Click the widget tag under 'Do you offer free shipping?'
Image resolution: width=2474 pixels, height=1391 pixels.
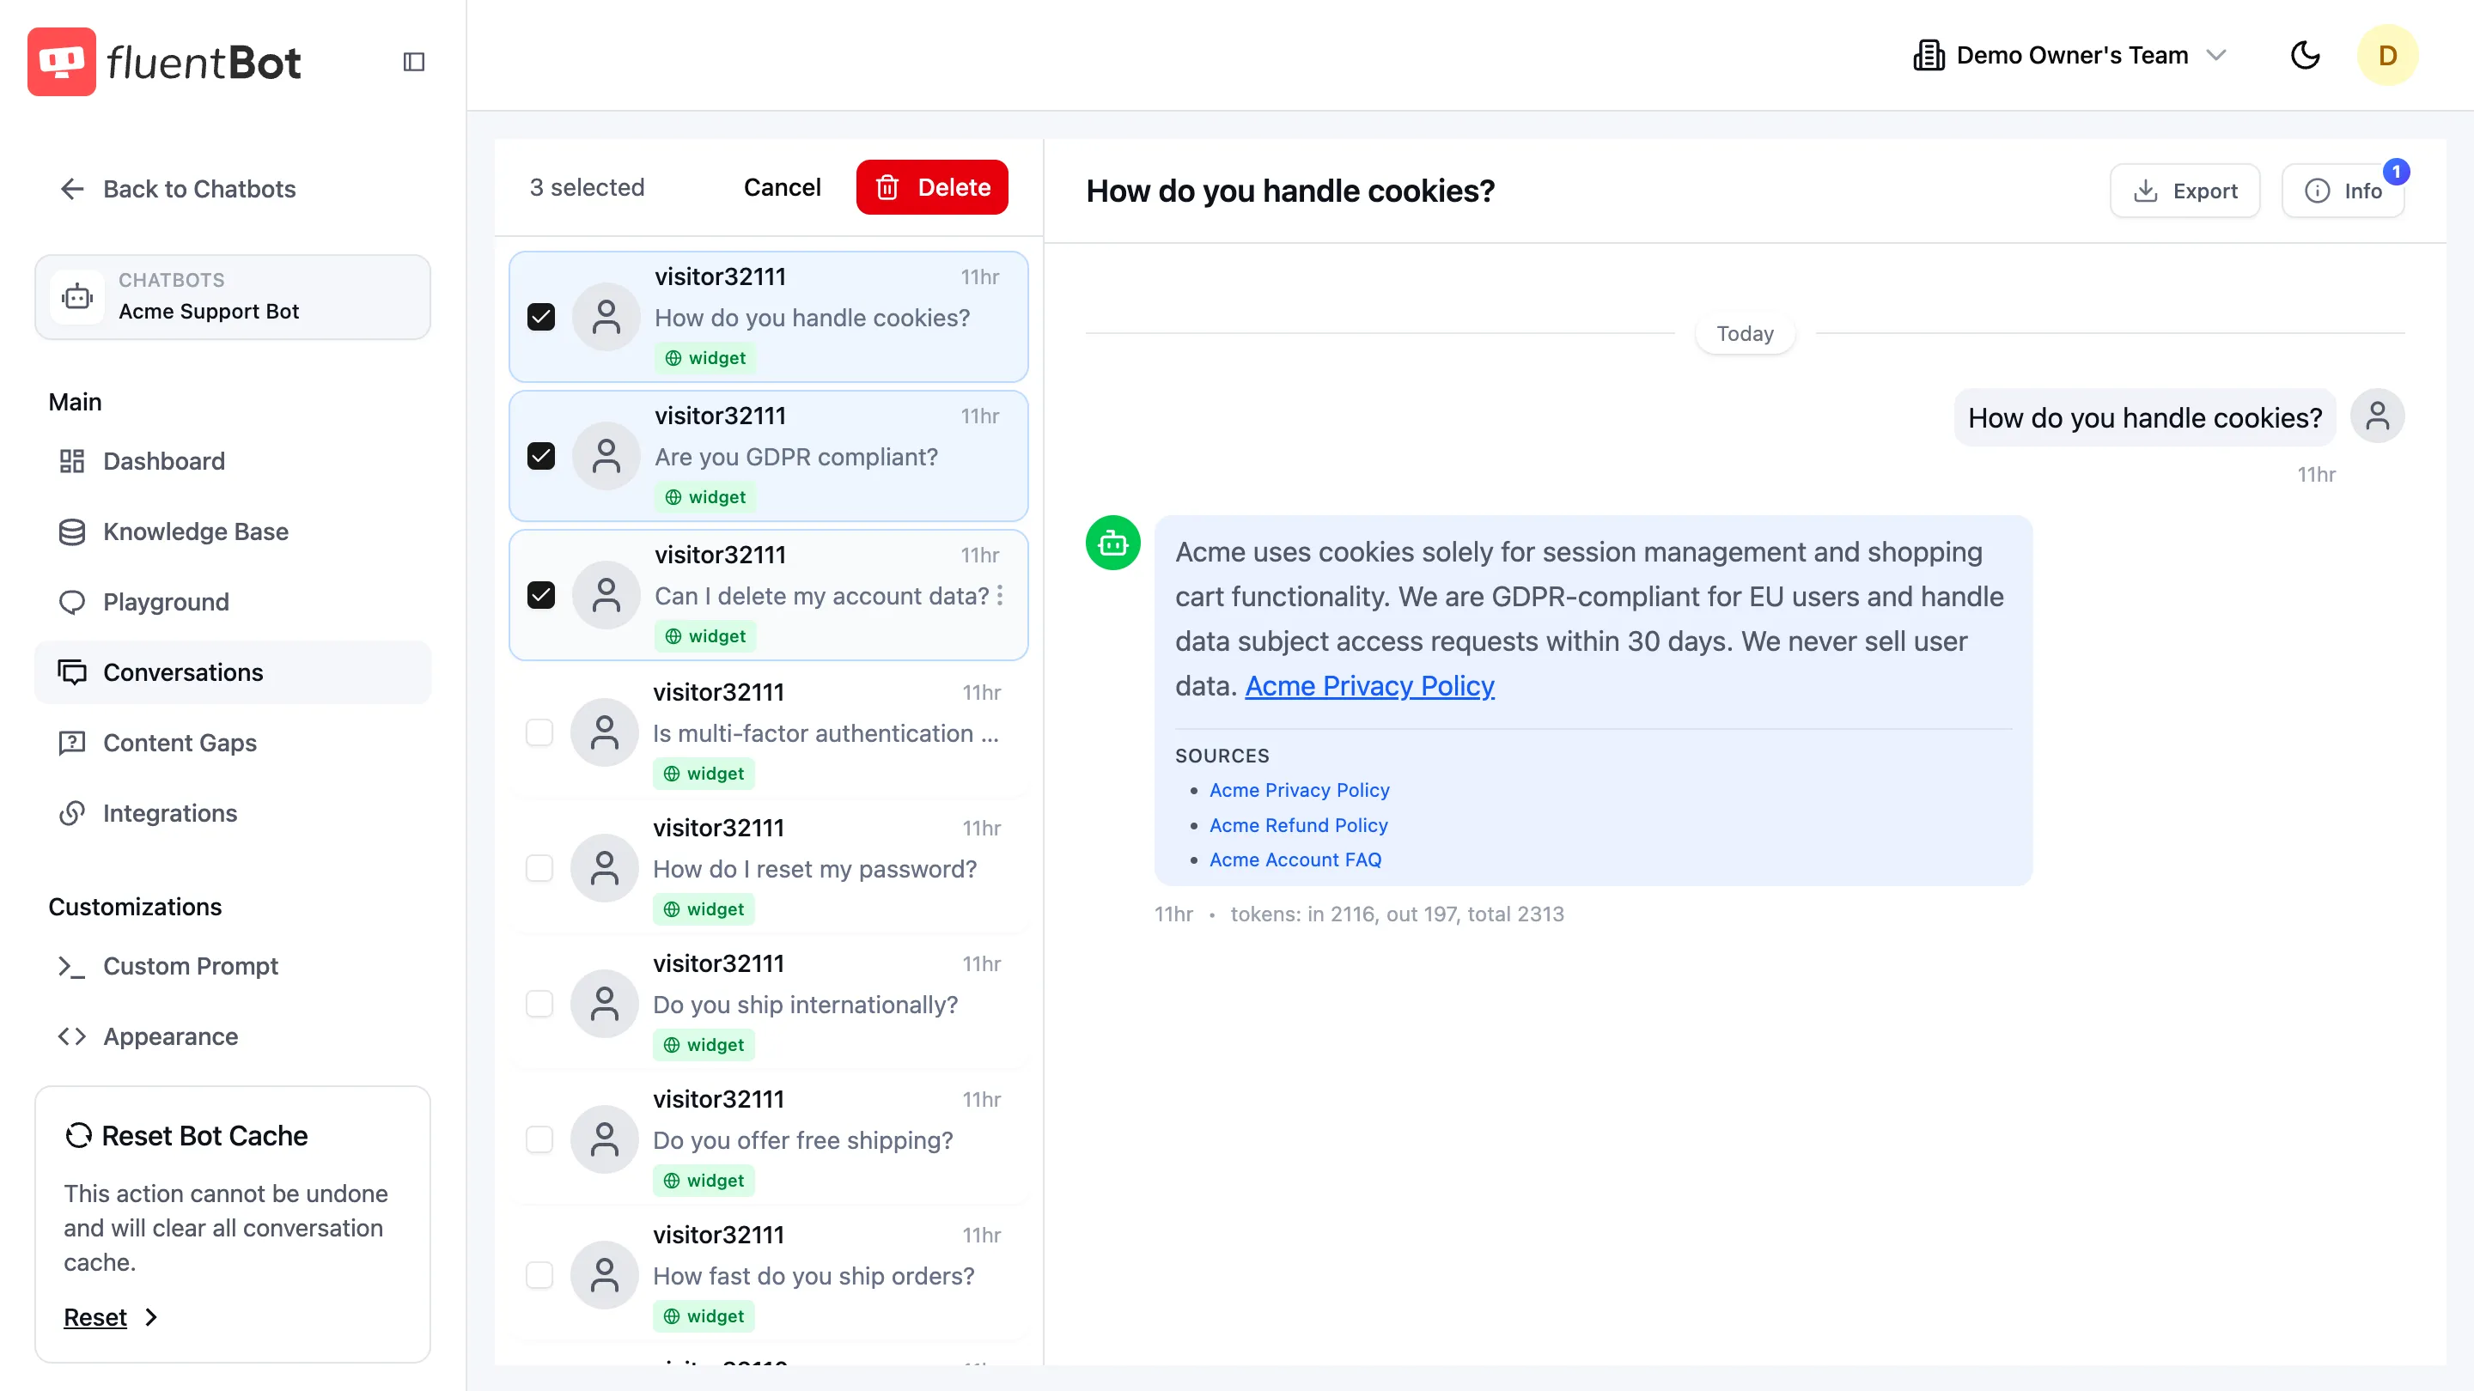point(704,1181)
